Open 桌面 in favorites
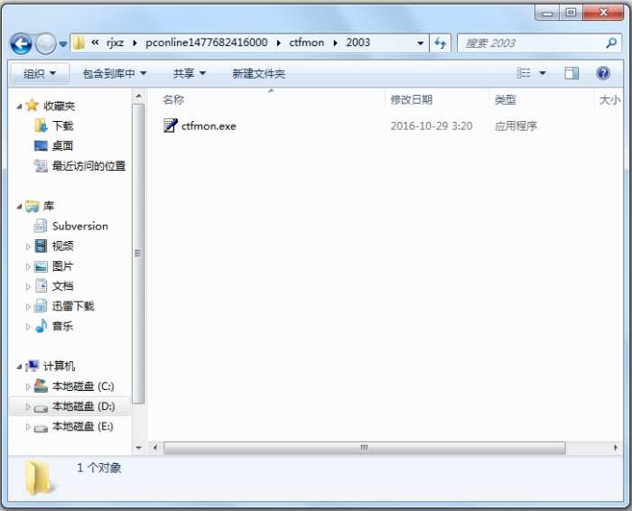The height and width of the screenshot is (511, 632). pos(62,145)
